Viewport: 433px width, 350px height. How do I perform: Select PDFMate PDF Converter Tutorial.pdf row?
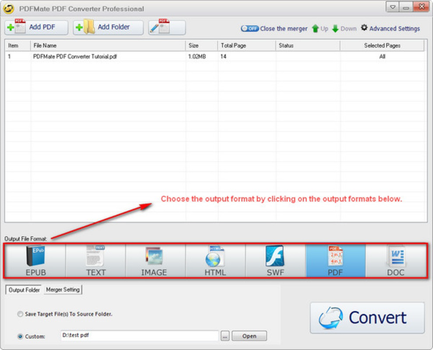[215, 56]
